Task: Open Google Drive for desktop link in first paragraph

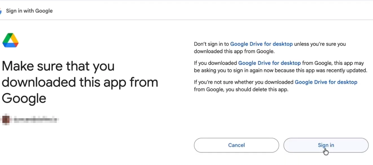Action: tap(262, 44)
